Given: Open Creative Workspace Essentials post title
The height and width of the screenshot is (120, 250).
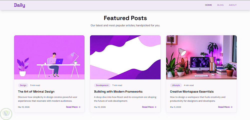Looking at the screenshot, I should pos(192,91).
